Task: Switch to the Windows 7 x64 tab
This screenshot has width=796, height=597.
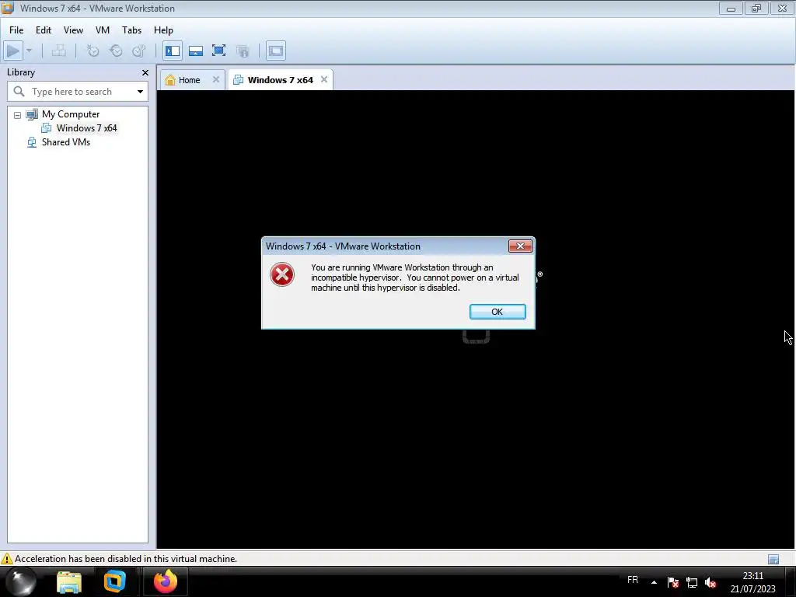Action: (280, 80)
